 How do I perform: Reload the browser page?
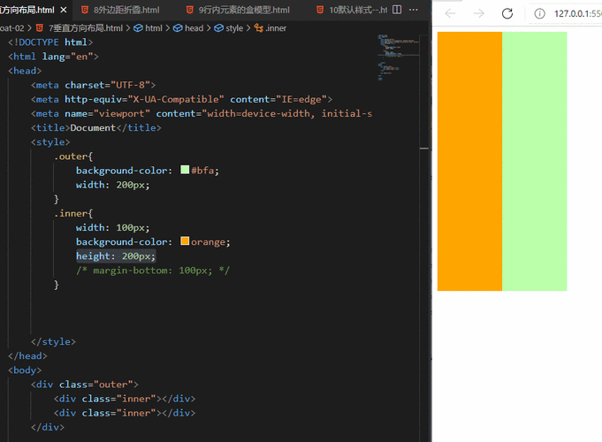click(507, 14)
